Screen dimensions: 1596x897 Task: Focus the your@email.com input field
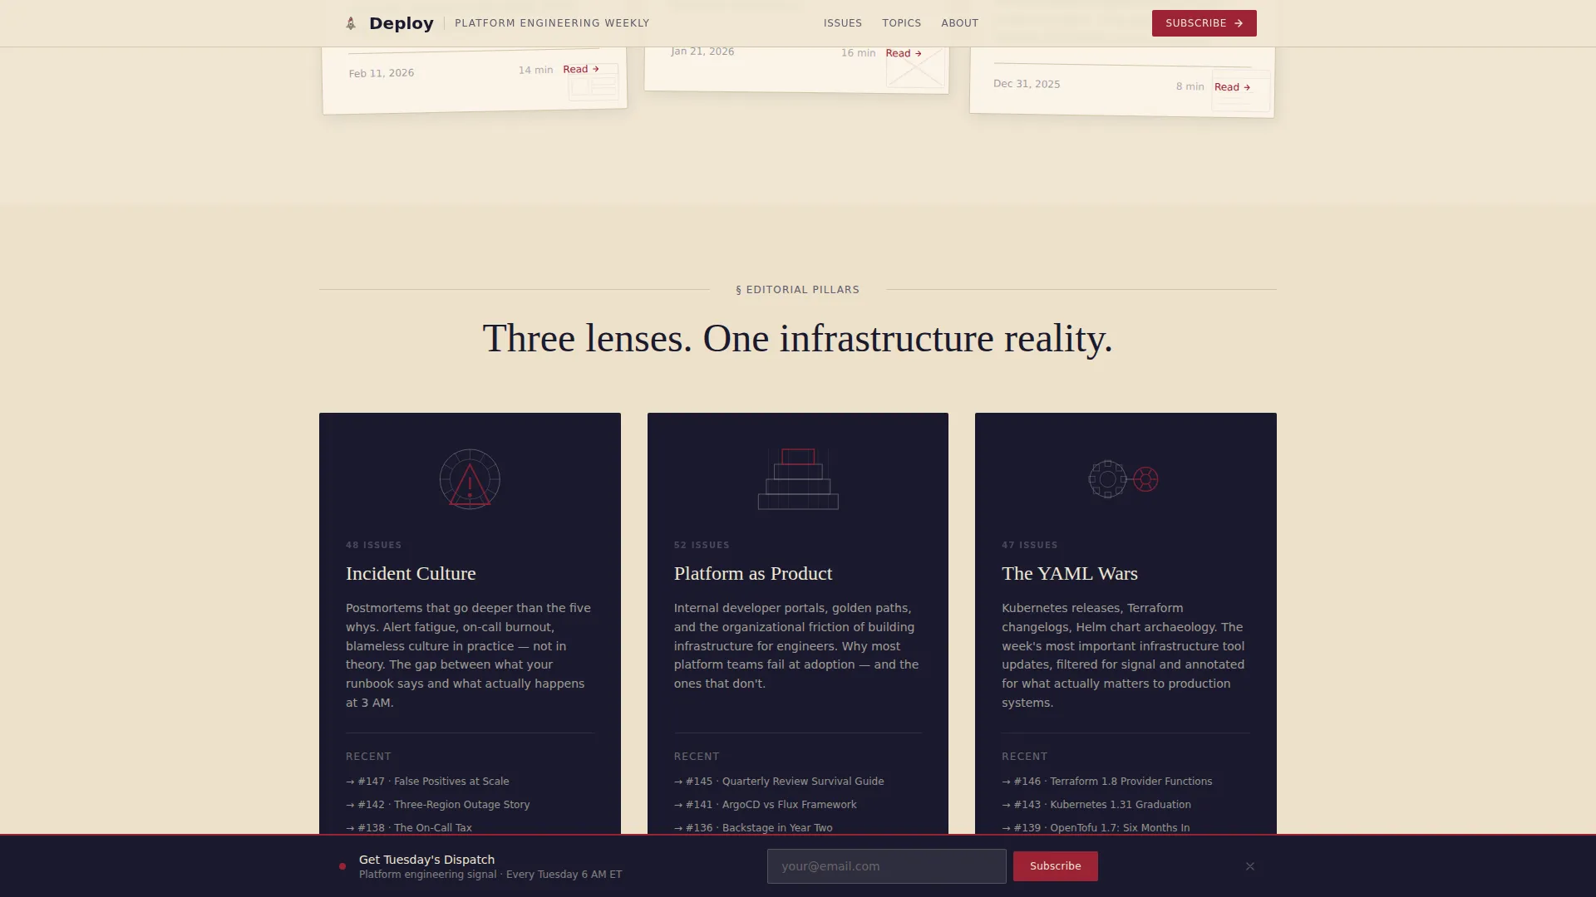(x=887, y=866)
